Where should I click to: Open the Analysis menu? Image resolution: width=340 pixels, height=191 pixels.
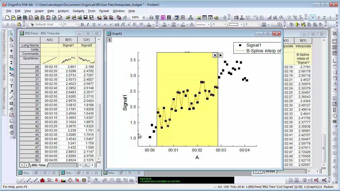(63, 11)
